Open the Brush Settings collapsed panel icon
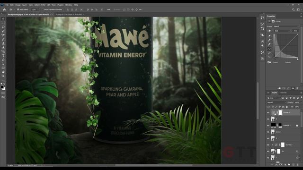303x170 pixels. coord(262,24)
